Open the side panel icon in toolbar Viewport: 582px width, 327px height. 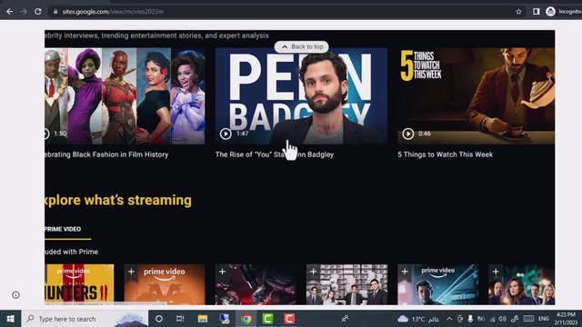pyautogui.click(x=536, y=12)
